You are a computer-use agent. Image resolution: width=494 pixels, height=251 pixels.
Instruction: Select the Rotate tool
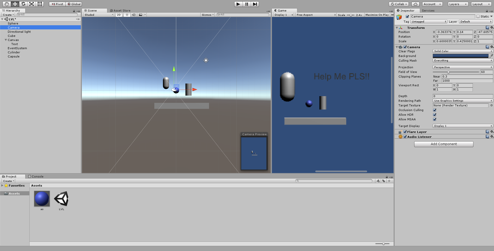tap(23, 4)
